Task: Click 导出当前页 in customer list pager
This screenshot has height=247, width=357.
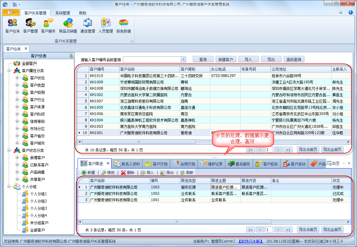Action: pyautogui.click(x=308, y=149)
